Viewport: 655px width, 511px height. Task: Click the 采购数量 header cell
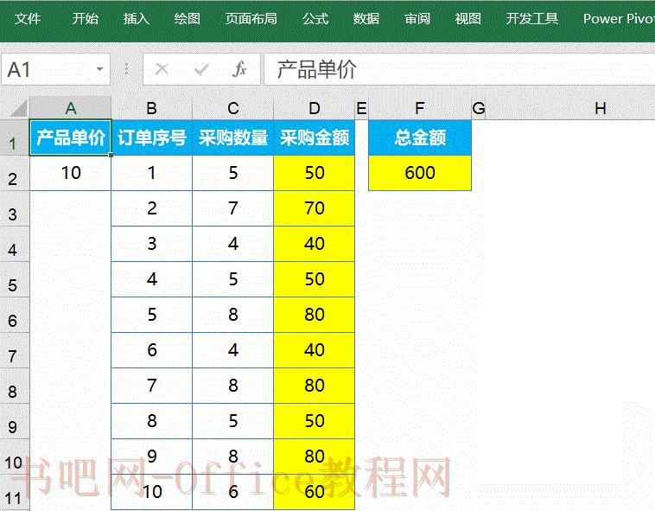point(233,137)
